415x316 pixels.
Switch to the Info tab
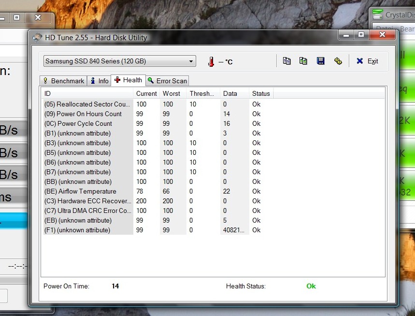click(x=99, y=81)
